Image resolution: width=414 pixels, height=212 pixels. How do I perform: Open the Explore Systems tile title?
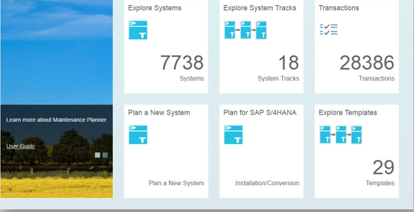coord(155,8)
